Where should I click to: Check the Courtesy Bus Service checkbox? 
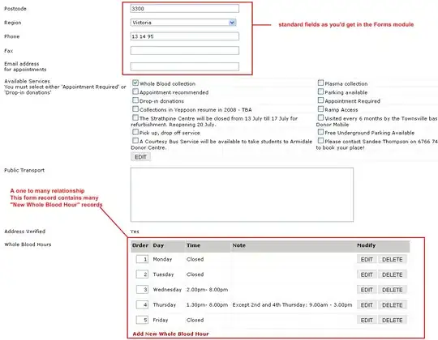[x=135, y=141]
